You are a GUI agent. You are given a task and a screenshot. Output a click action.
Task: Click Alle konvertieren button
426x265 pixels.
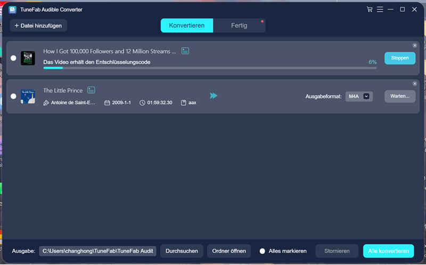[x=389, y=251]
